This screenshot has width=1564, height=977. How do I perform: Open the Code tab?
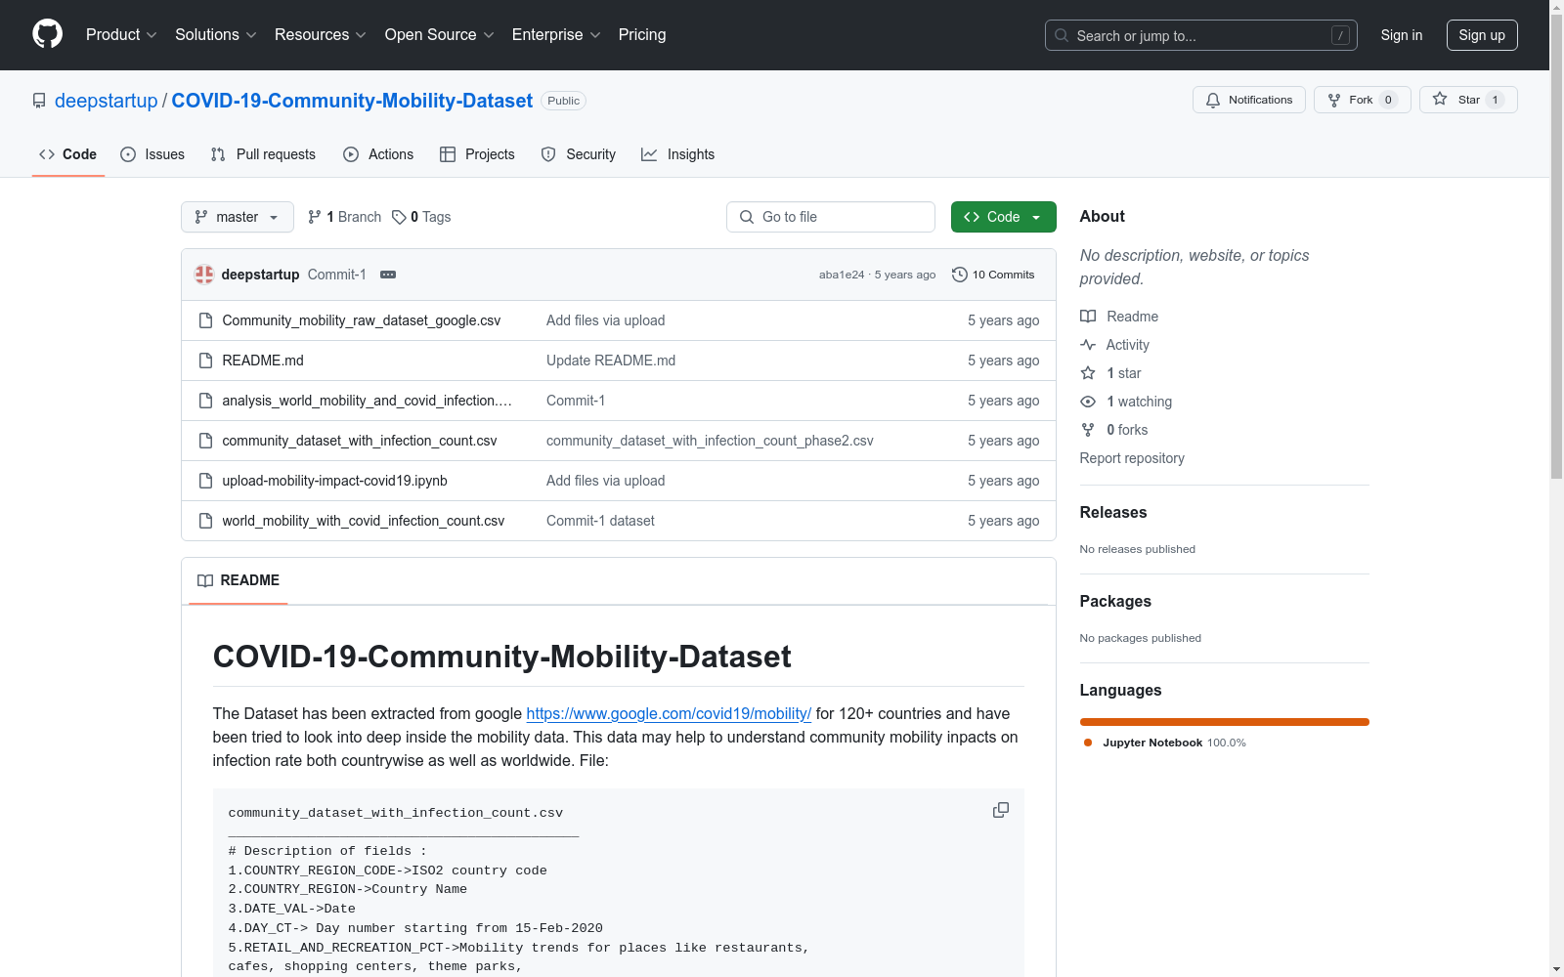point(68,154)
